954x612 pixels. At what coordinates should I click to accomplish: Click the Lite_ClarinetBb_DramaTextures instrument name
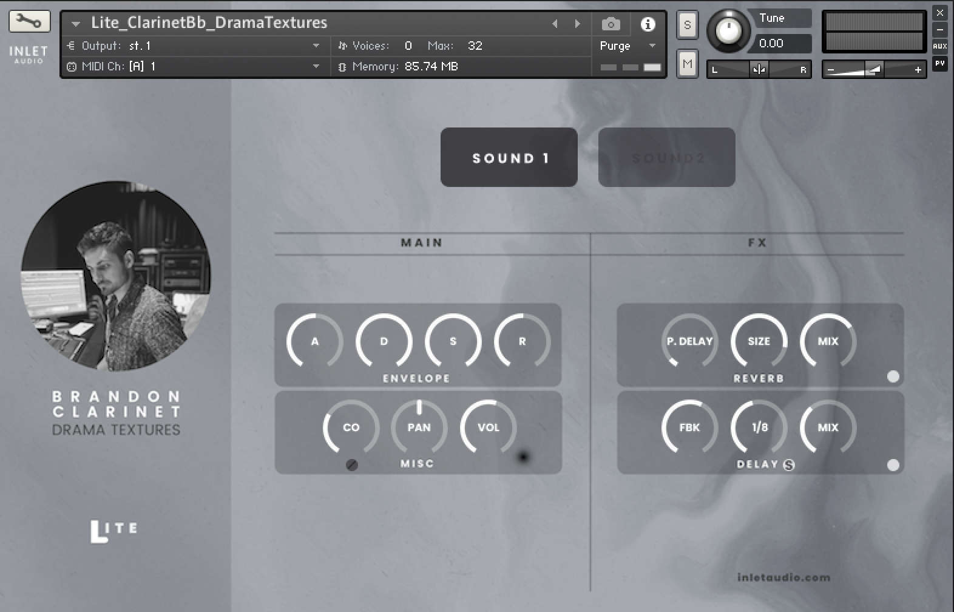point(209,23)
